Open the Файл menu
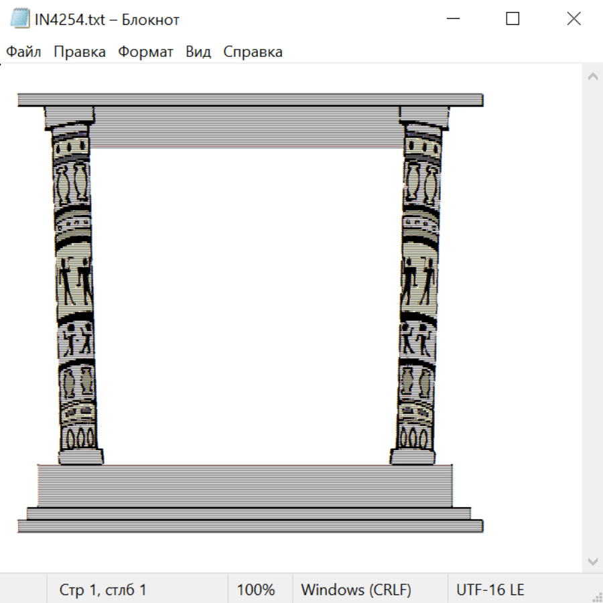The width and height of the screenshot is (603, 603). (x=23, y=52)
